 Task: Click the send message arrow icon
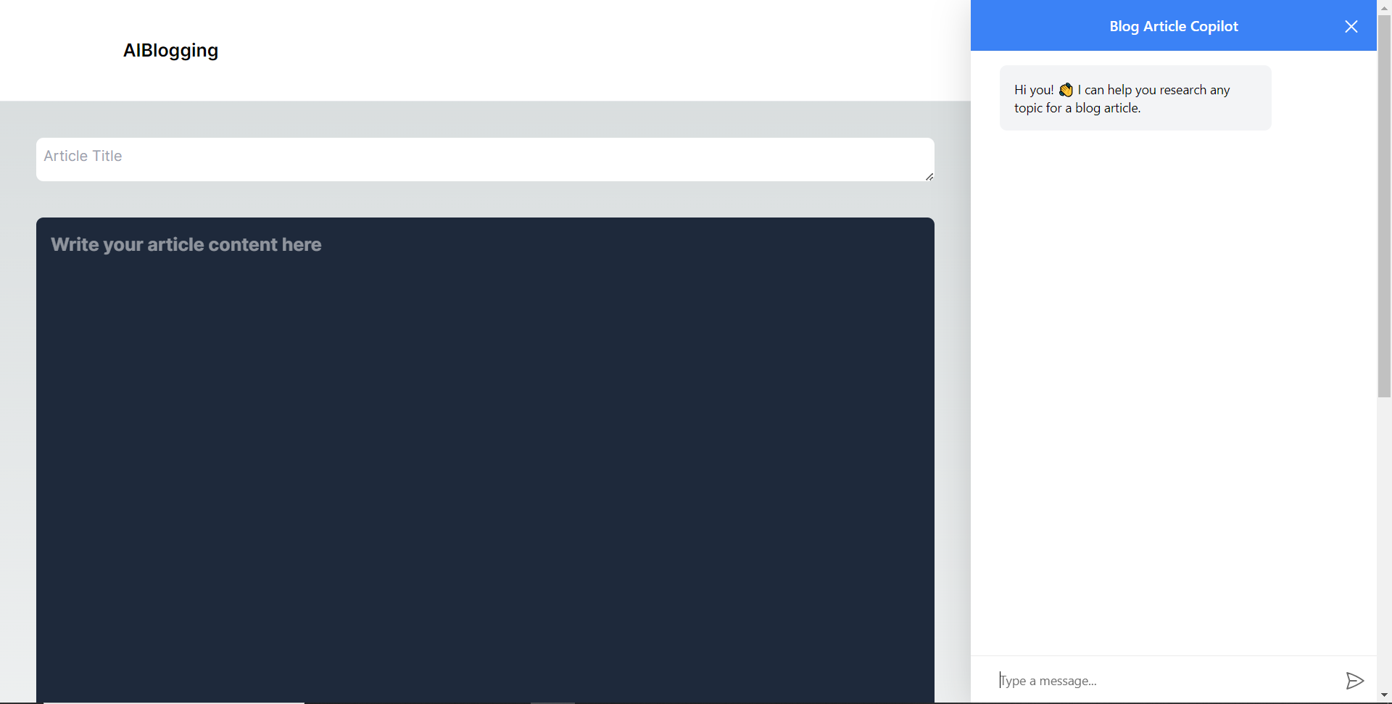point(1354,681)
